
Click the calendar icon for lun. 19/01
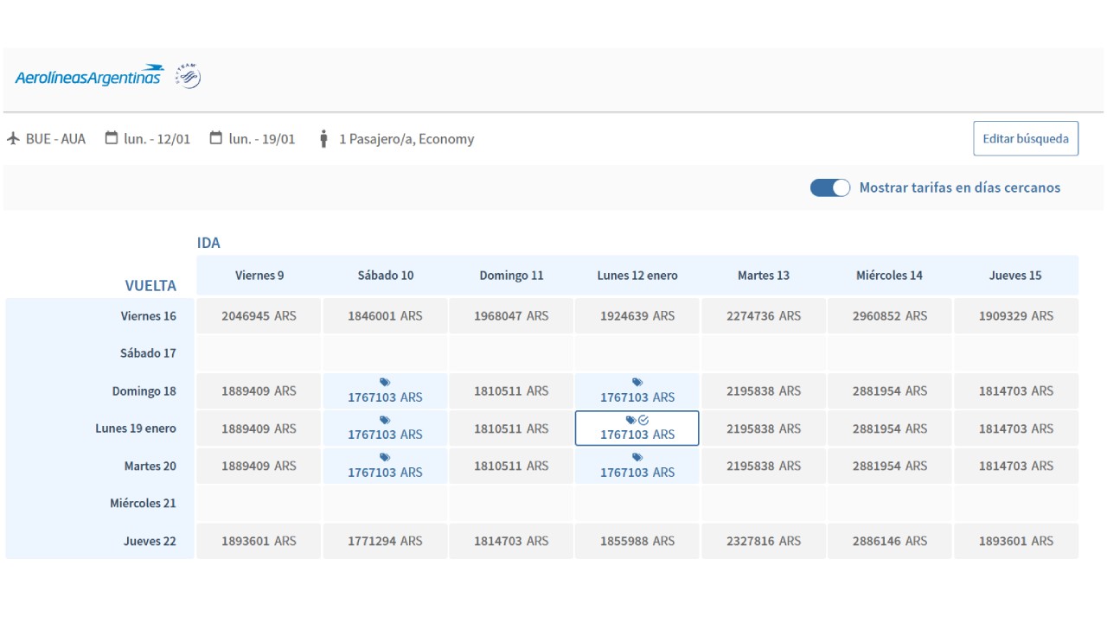(x=216, y=137)
